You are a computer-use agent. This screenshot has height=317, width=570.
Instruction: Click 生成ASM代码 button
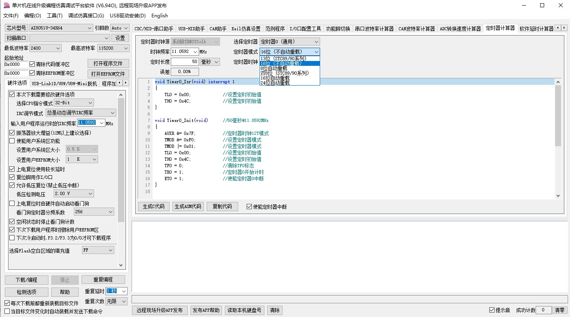[188, 206]
